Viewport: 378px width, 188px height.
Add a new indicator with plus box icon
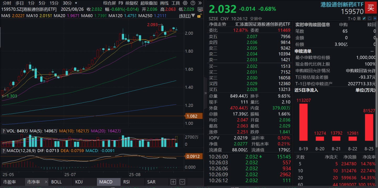coord(173,182)
